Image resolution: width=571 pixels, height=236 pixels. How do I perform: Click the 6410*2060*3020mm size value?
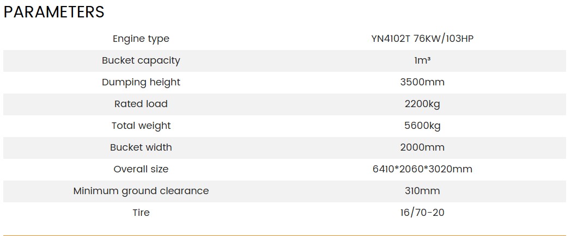tap(422, 169)
